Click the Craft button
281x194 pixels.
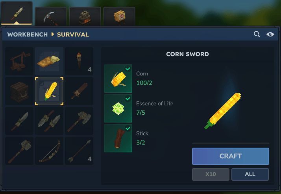pyautogui.click(x=231, y=156)
